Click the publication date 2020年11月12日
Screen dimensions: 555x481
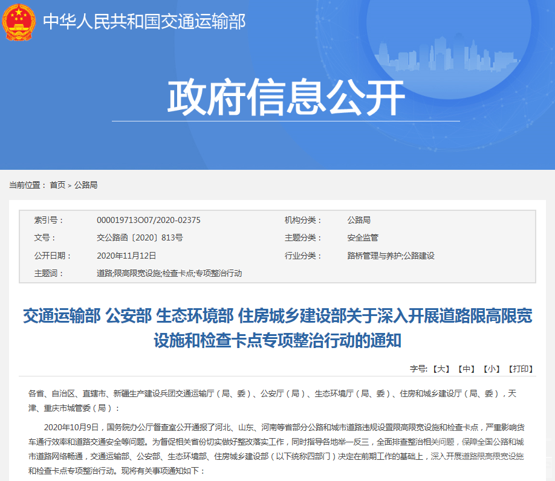pyautogui.click(x=128, y=254)
